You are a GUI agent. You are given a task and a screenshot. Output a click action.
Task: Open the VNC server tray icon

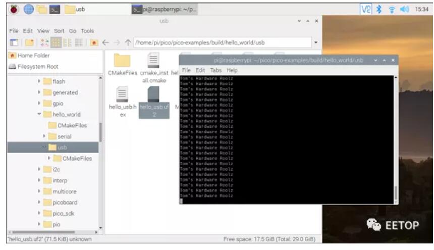[365, 10]
